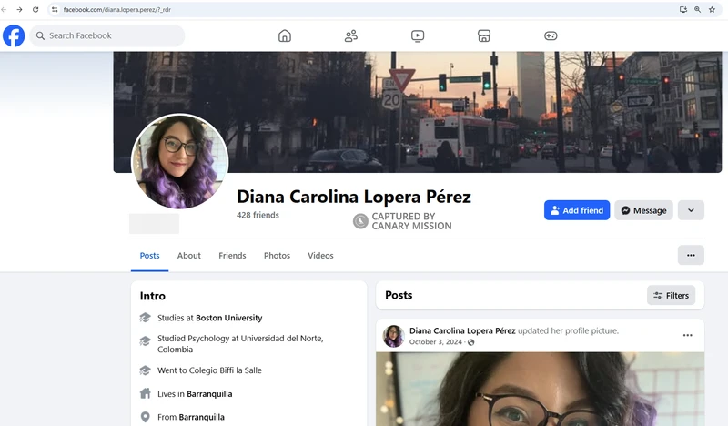The height and width of the screenshot is (426, 728).
Task: Click the Facebook logo
Action: click(14, 35)
